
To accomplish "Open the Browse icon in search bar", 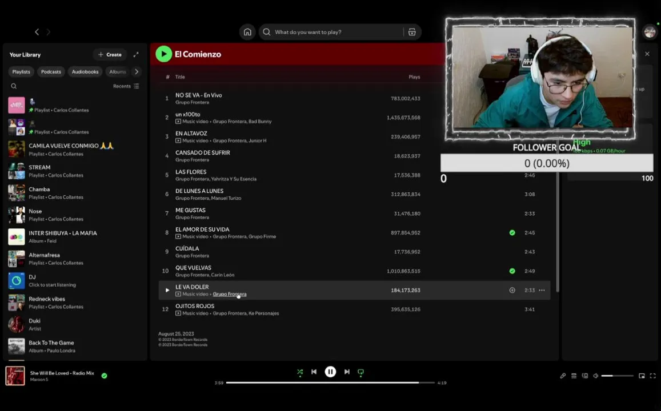I will pos(412,32).
